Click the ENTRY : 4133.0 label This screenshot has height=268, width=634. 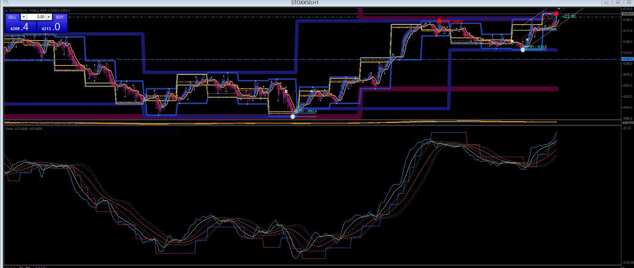[535, 47]
